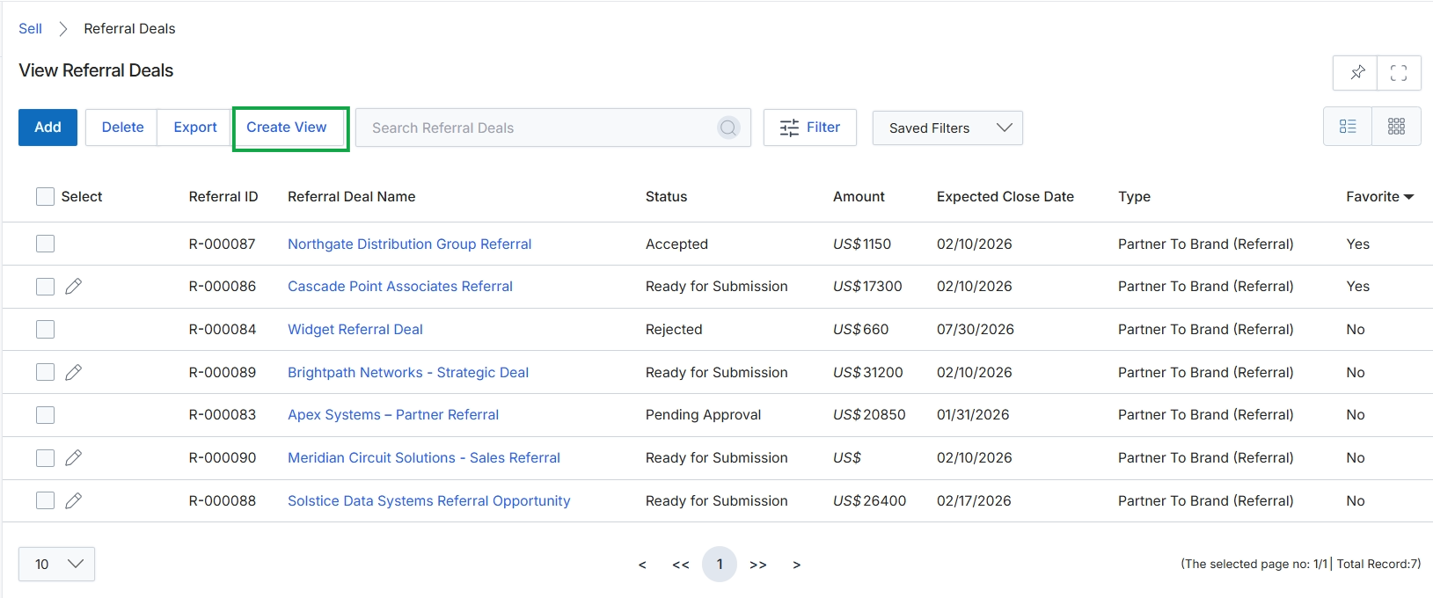Click the Referral Deals breadcrumb text
This screenshot has height=598, width=1433.
129,28
